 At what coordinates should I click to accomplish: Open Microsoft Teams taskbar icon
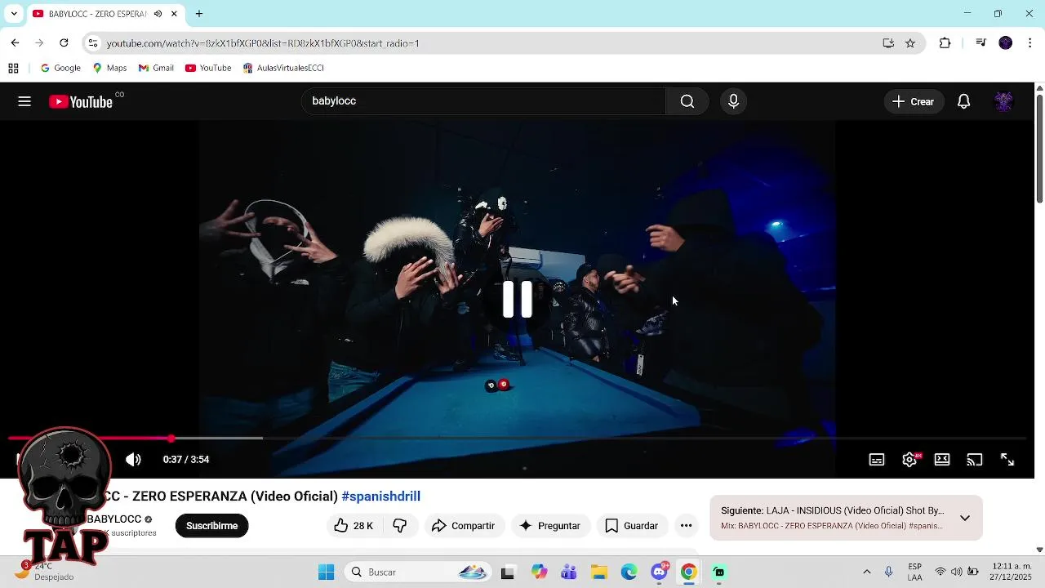[569, 572]
